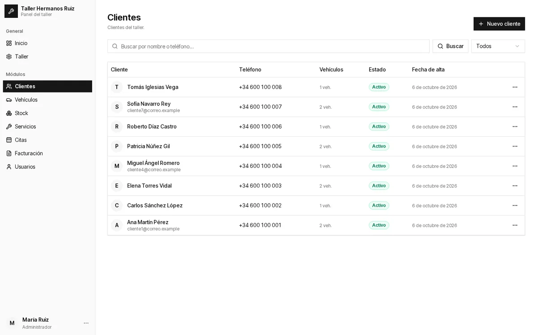Open the Facturación module
Viewport: 537px width, 335px height.
pos(47,153)
